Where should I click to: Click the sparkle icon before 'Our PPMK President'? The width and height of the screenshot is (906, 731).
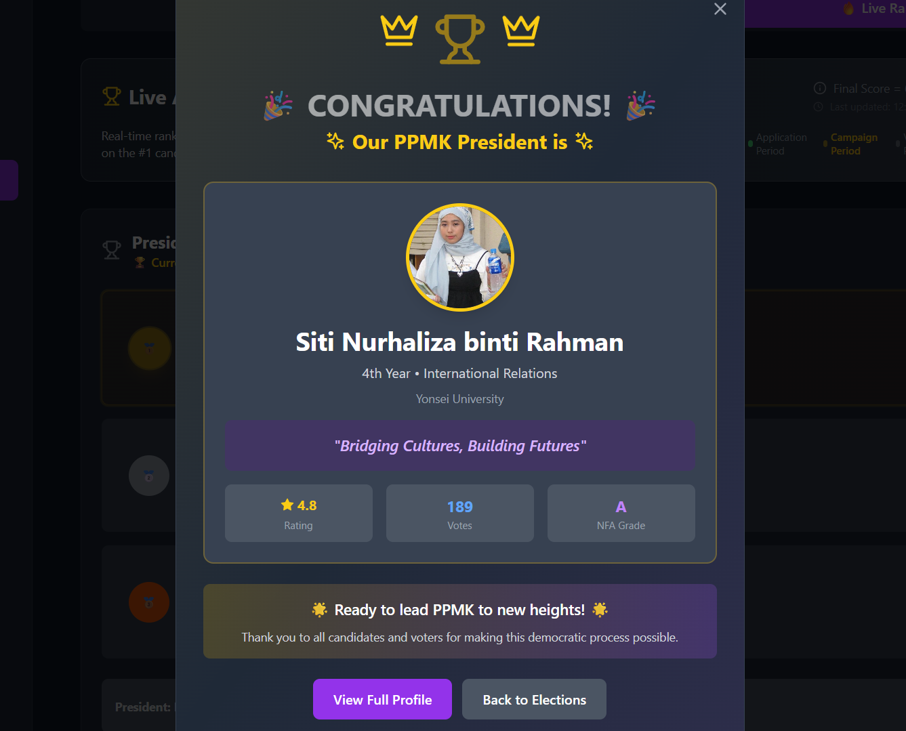tap(335, 141)
